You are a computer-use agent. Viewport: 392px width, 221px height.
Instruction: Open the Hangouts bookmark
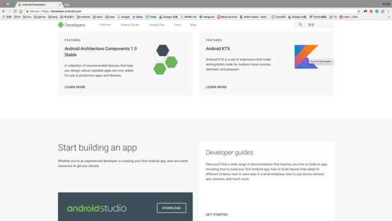pos(207,17)
